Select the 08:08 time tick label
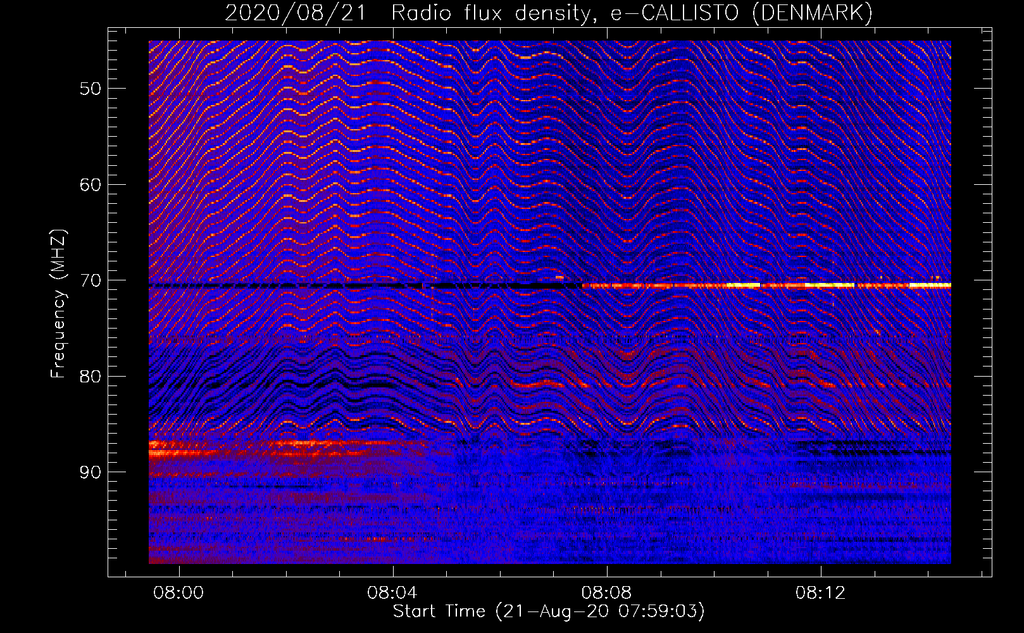The width and height of the screenshot is (1024, 633). [606, 593]
